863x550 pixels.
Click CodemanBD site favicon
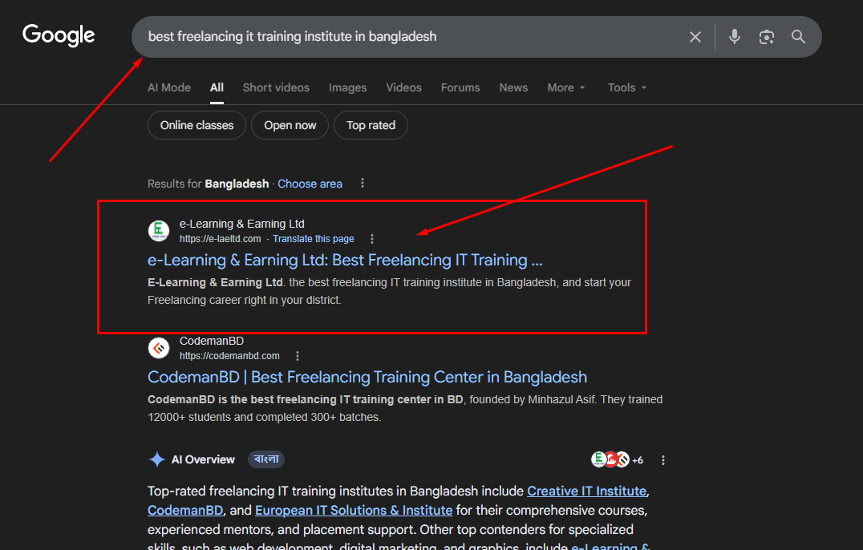159,348
